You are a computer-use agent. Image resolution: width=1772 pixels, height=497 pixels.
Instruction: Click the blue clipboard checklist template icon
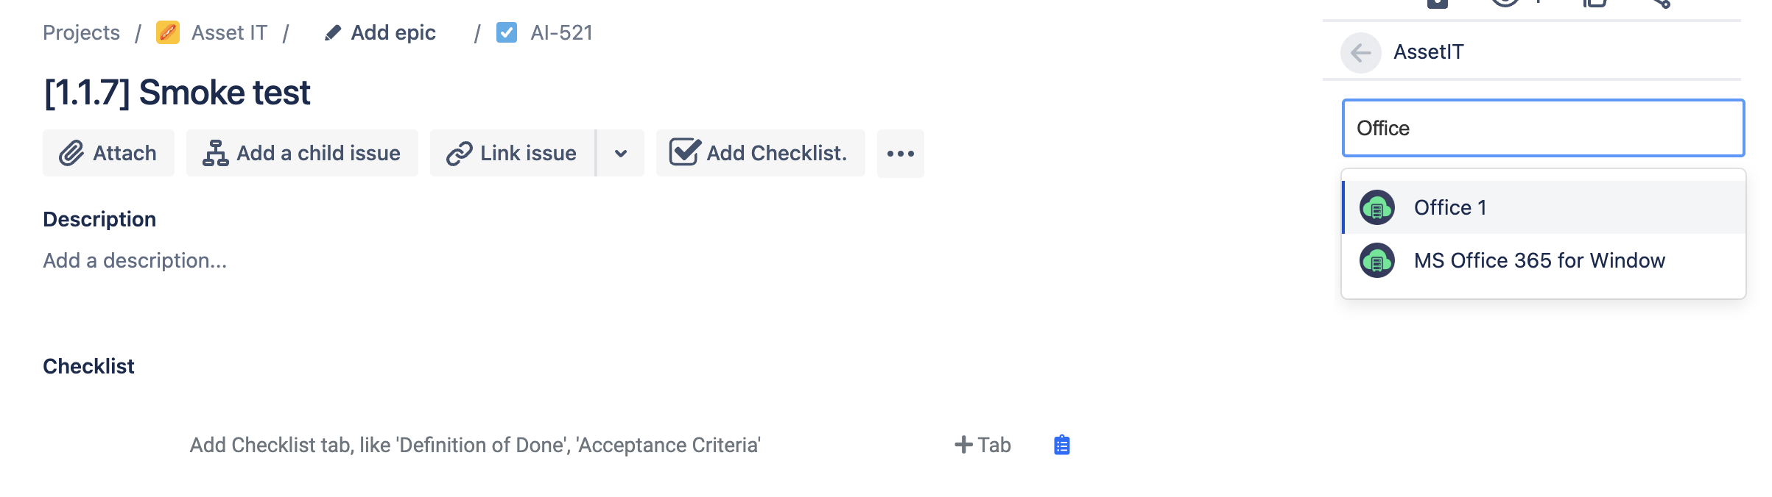click(1061, 445)
